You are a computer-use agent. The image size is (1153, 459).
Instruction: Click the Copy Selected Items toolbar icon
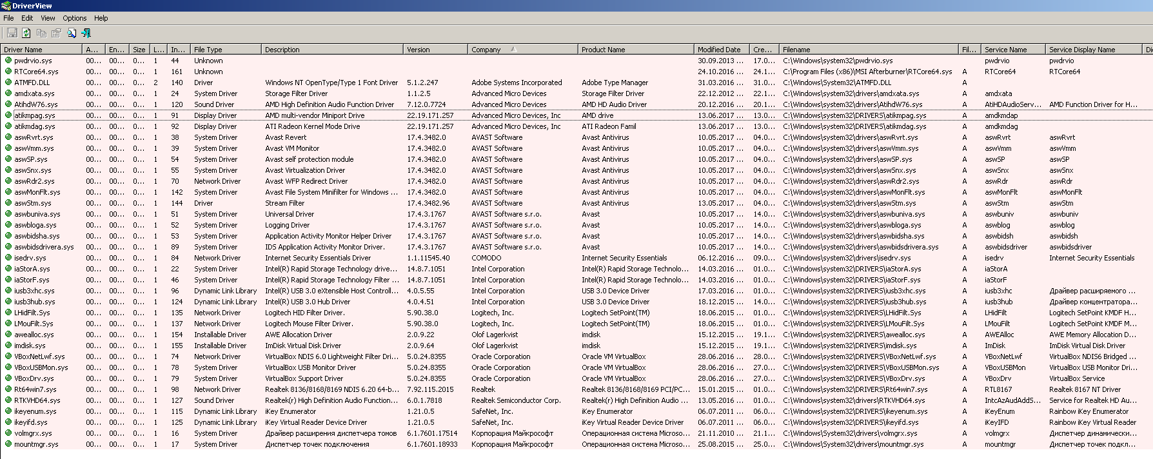[x=41, y=33]
